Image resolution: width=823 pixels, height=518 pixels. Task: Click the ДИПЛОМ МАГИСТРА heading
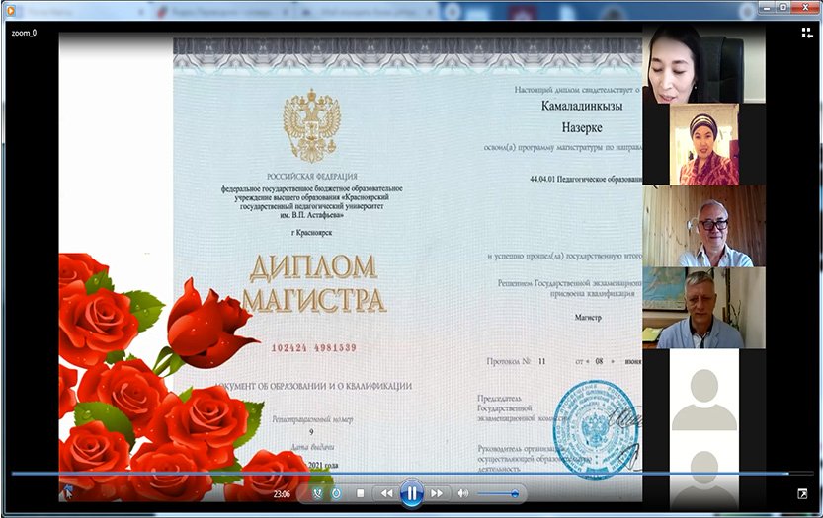[x=314, y=283]
